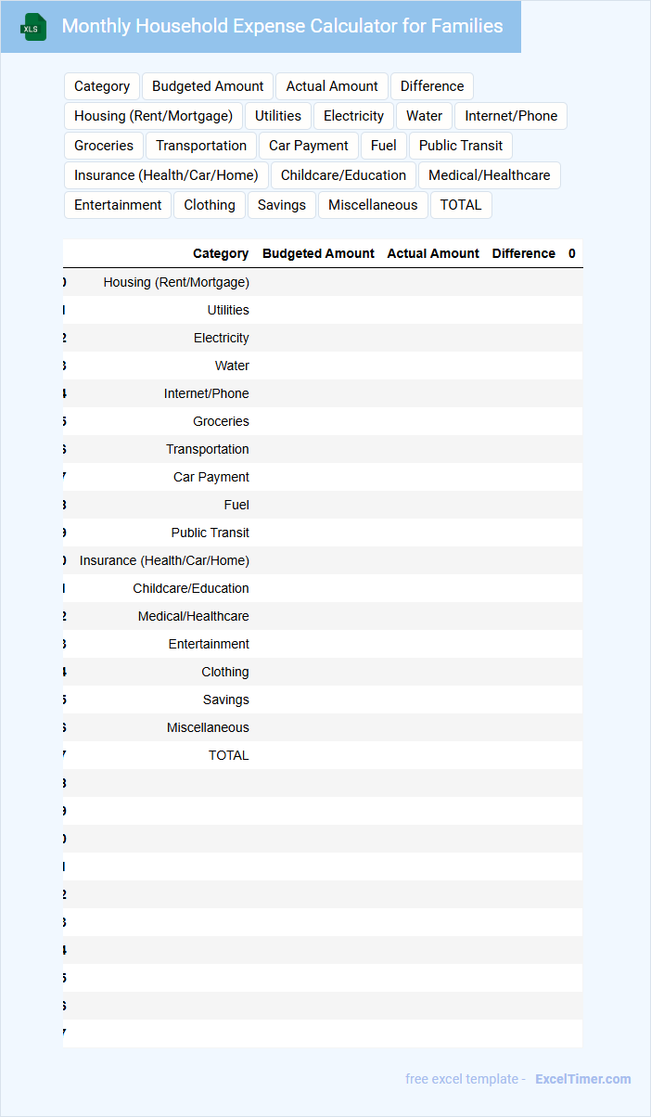Select the Public Transit tag

point(461,146)
